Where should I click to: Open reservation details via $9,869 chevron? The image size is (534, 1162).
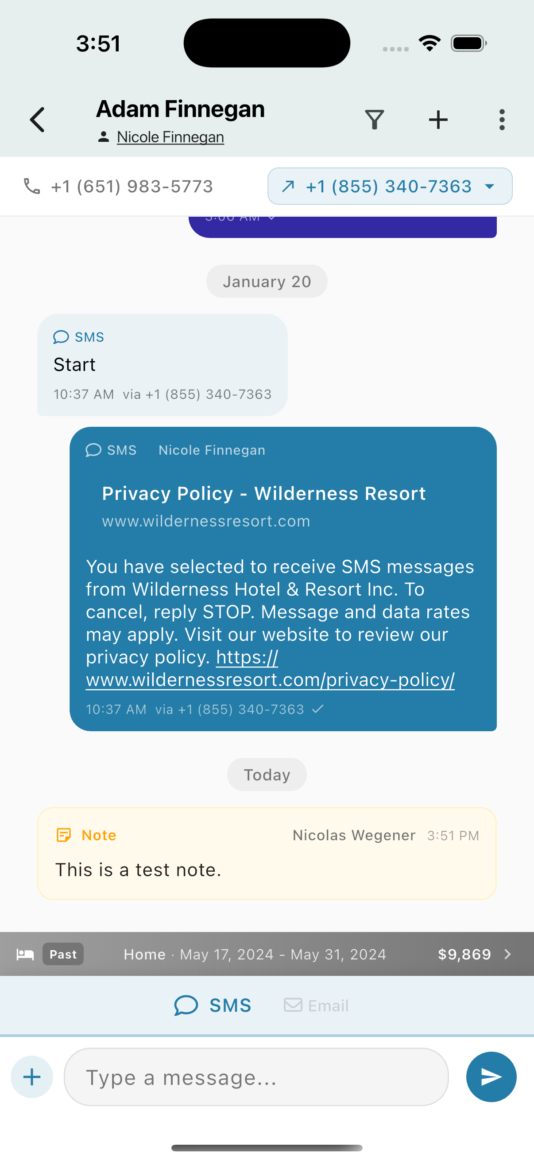[x=507, y=954]
